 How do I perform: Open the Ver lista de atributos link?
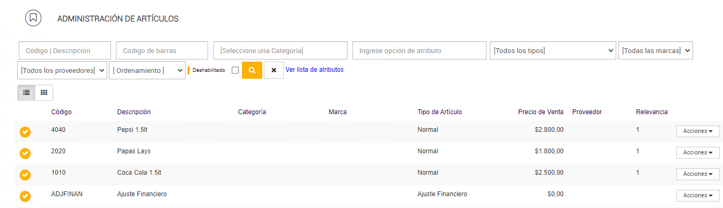point(315,70)
